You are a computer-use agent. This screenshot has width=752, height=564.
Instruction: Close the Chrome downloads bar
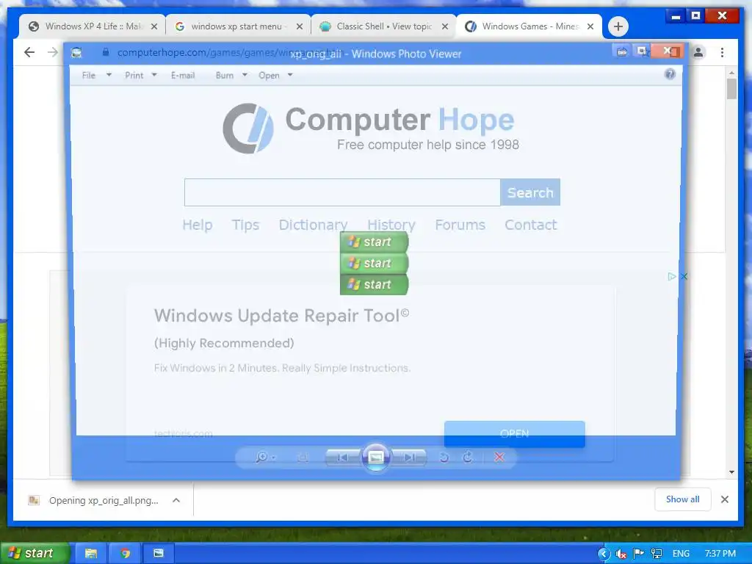pos(725,499)
